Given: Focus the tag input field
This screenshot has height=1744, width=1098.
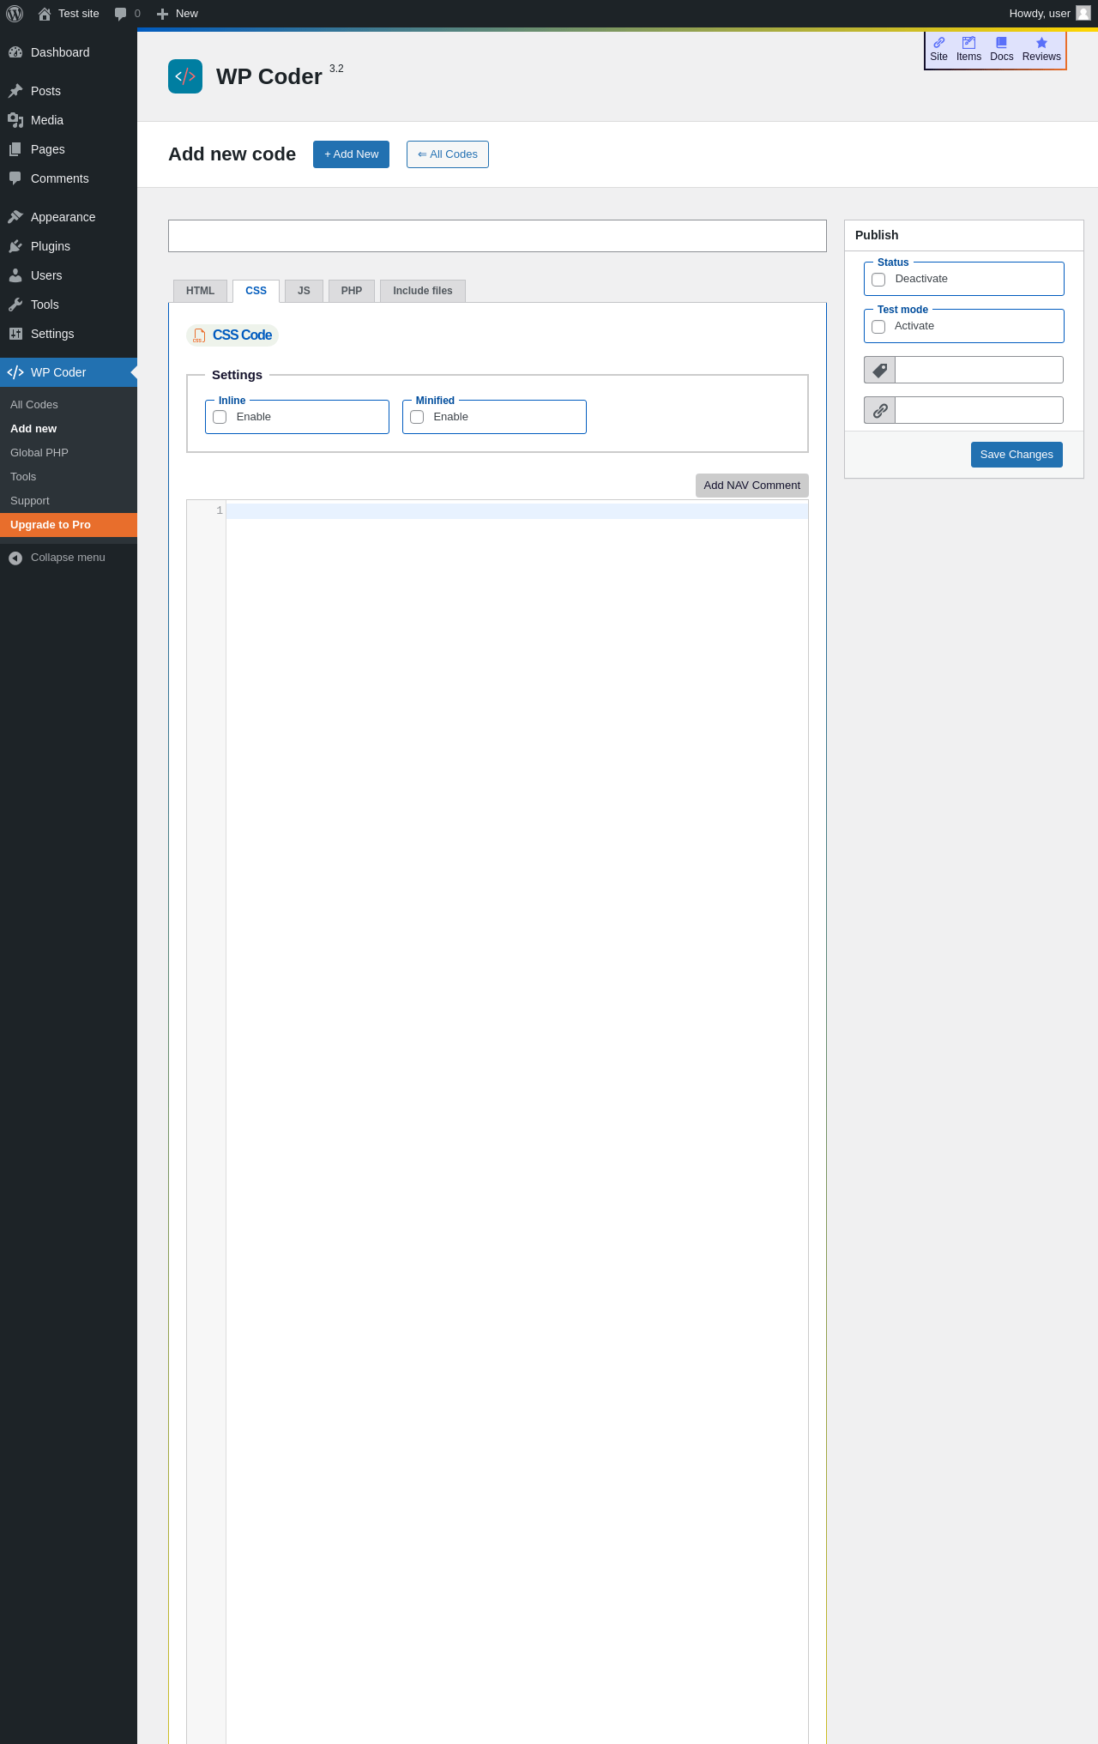Looking at the screenshot, I should click(x=979, y=370).
